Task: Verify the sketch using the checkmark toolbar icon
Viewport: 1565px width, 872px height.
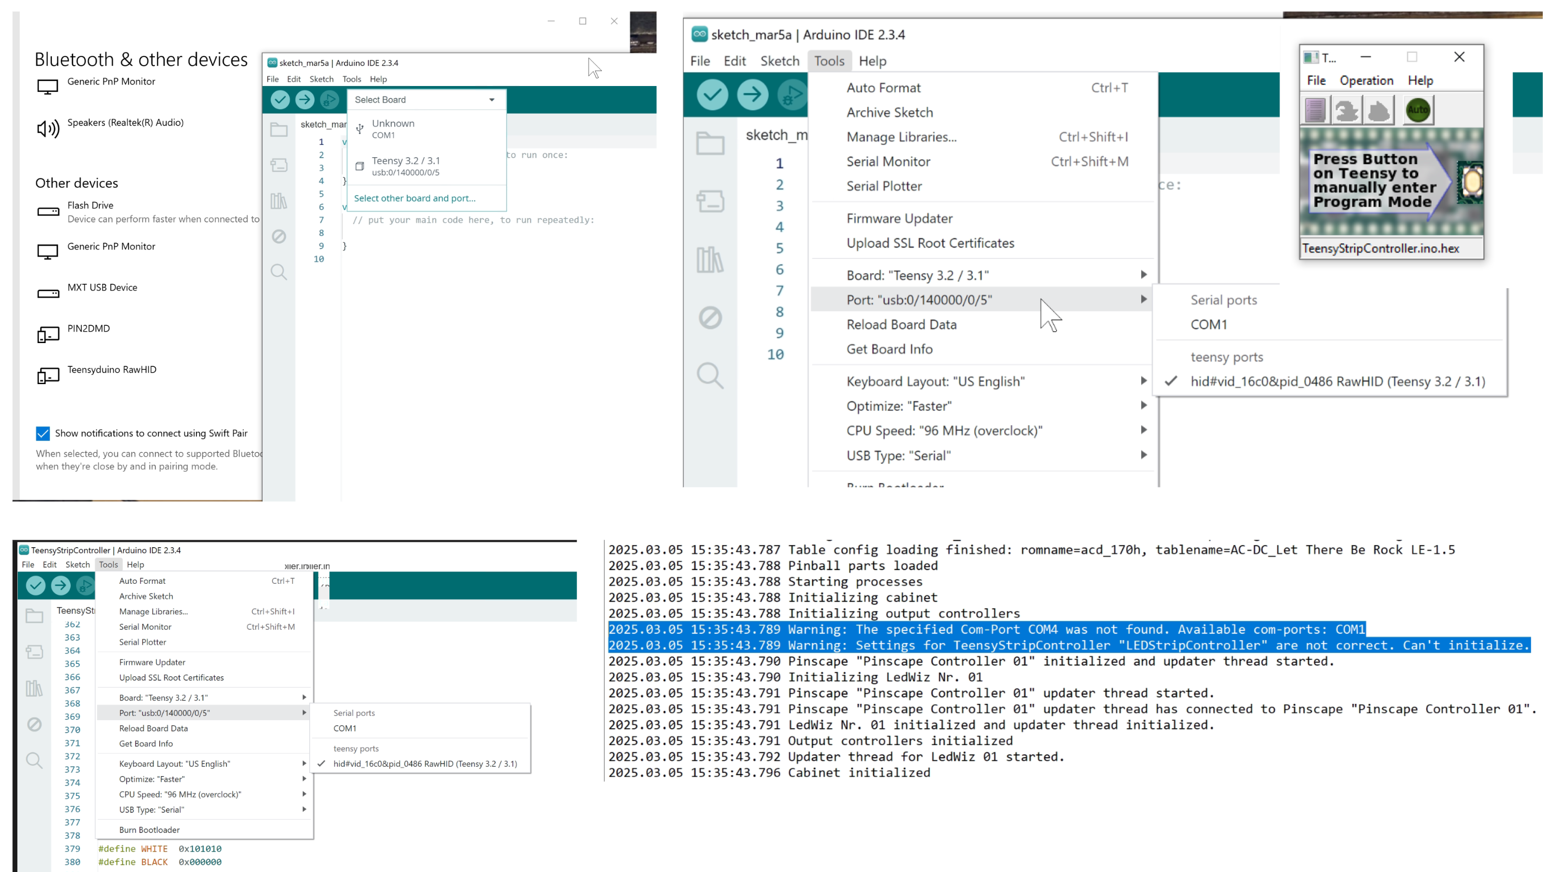Action: 711,95
